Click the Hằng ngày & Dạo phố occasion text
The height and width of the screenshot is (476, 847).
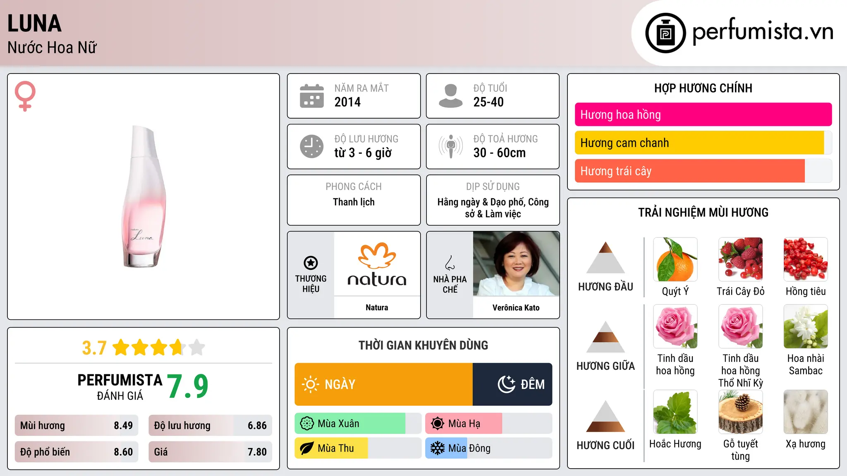click(493, 208)
